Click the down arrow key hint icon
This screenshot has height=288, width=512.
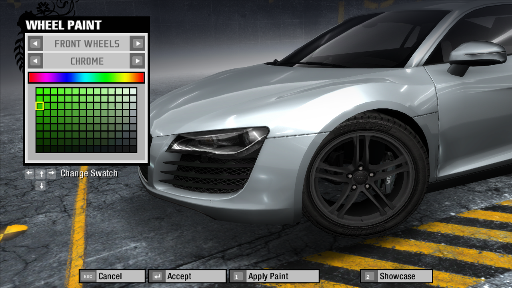(x=41, y=185)
